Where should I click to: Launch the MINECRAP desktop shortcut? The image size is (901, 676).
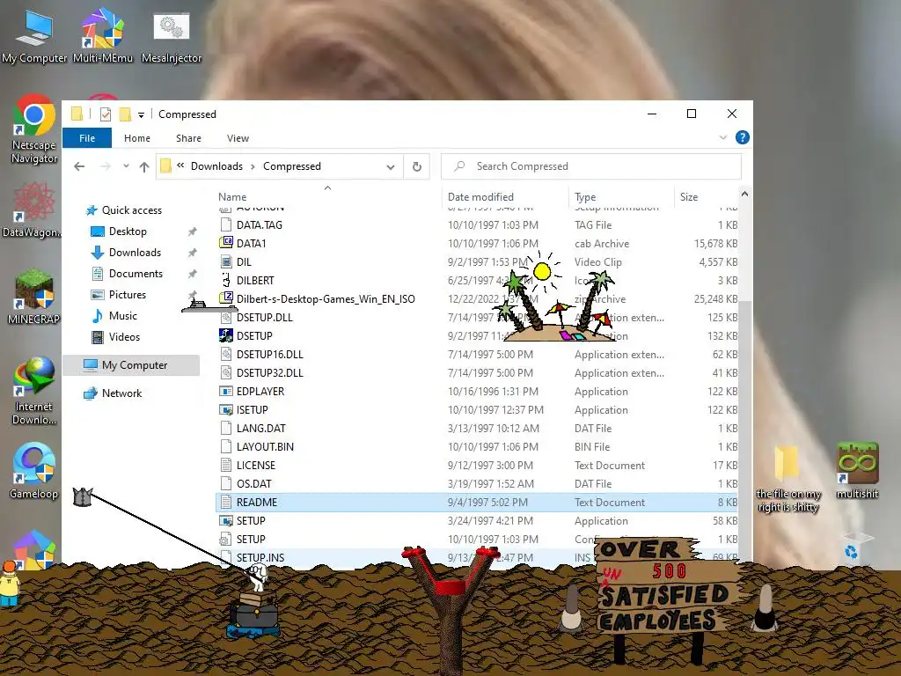click(x=34, y=297)
